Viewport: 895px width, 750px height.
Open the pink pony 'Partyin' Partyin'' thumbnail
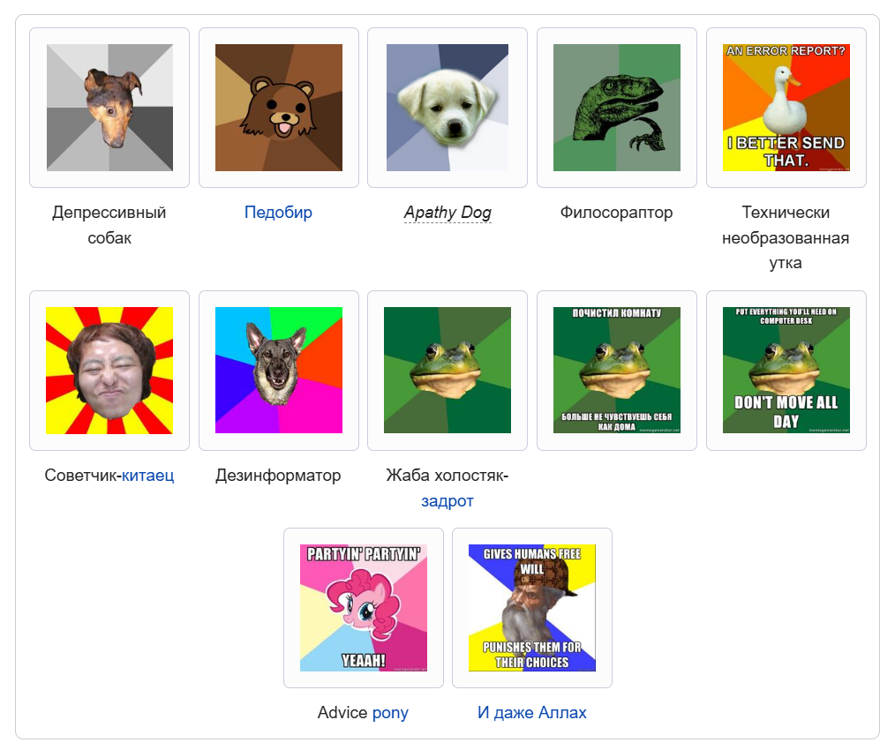pos(364,608)
